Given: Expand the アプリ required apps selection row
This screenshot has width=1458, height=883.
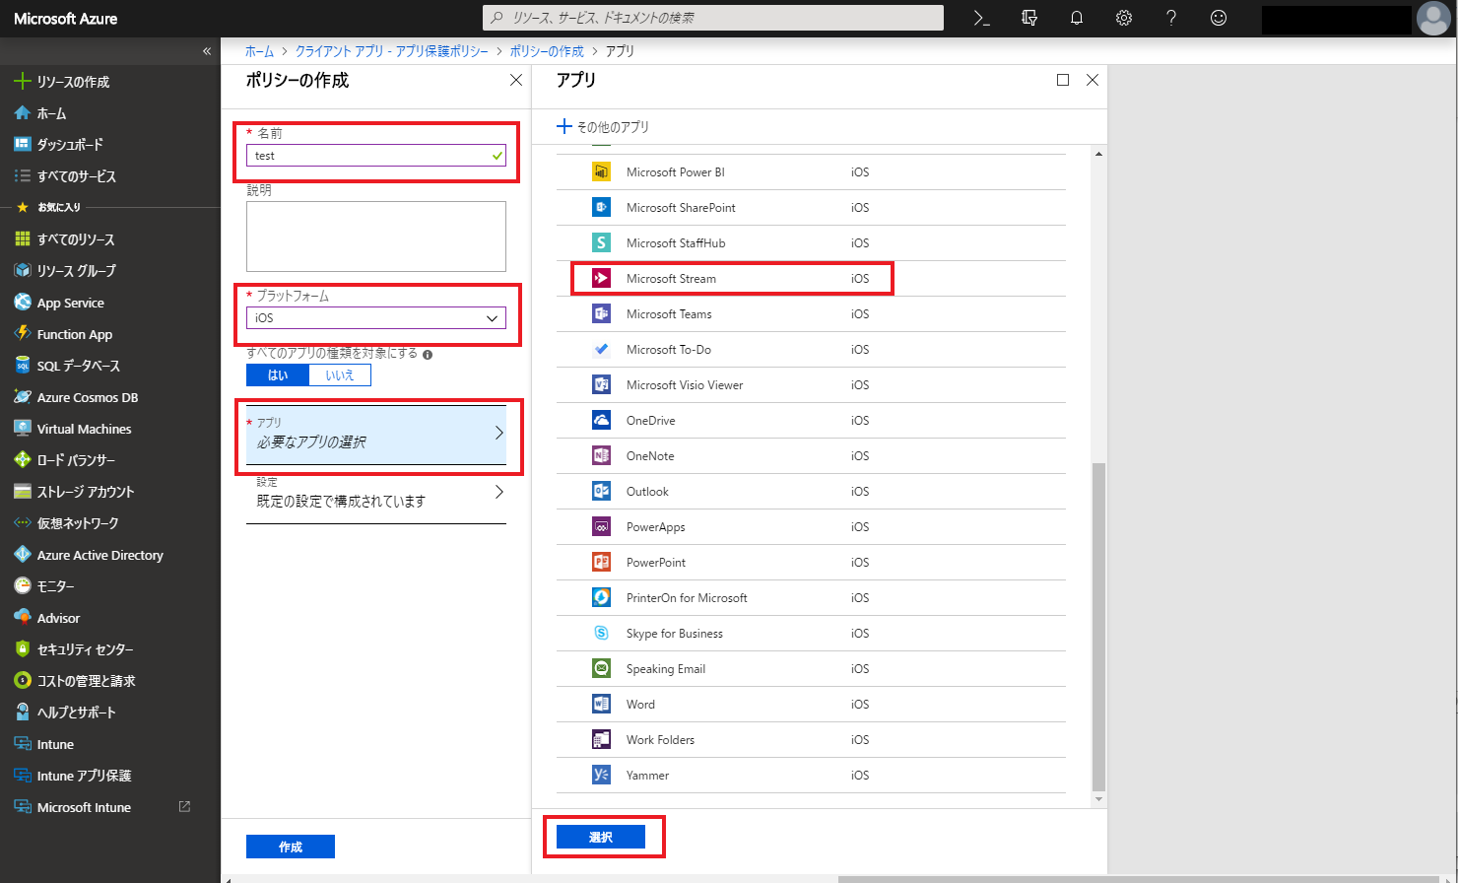Looking at the screenshot, I should (x=376, y=435).
